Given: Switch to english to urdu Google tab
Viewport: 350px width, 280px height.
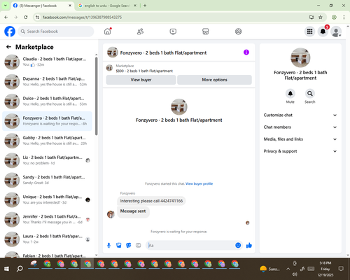Looking at the screenshot, I should pos(107,6).
